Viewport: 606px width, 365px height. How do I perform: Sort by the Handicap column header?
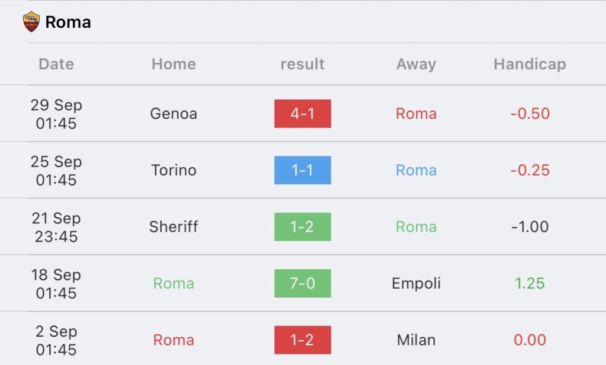pyautogui.click(x=530, y=64)
